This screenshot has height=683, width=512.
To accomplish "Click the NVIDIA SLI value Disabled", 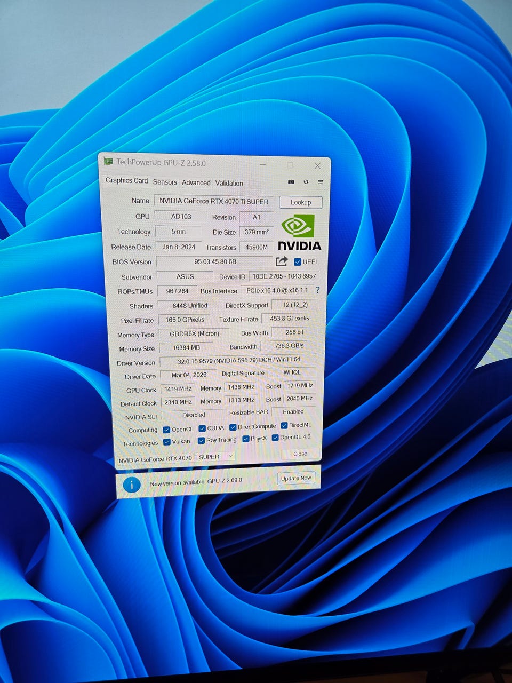I will click(194, 415).
